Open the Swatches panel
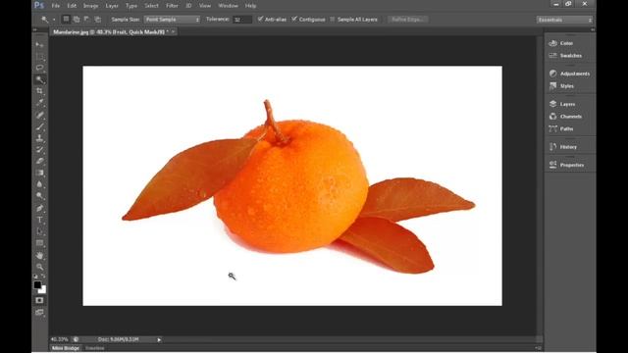628x353 pixels. (x=570, y=56)
